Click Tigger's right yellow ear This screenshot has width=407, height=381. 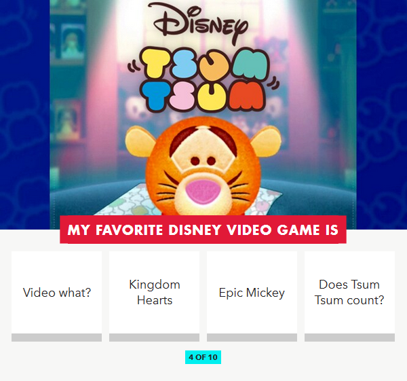click(267, 141)
